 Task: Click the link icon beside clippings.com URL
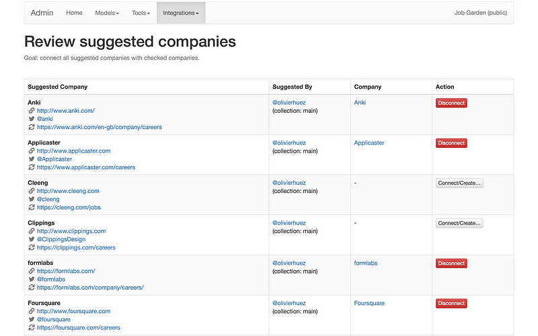click(31, 230)
